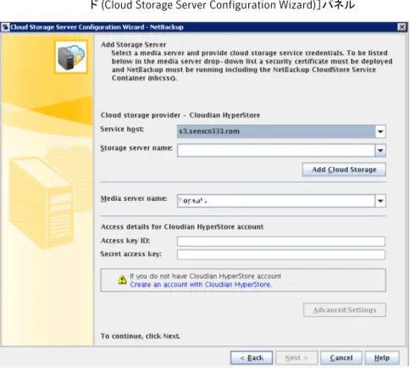Expand the Storage server name dropdown arrow
This screenshot has width=410, height=368.
point(380,150)
